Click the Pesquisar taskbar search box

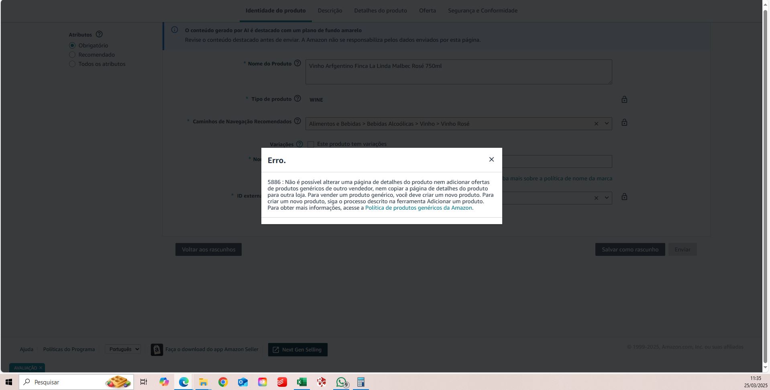click(76, 382)
